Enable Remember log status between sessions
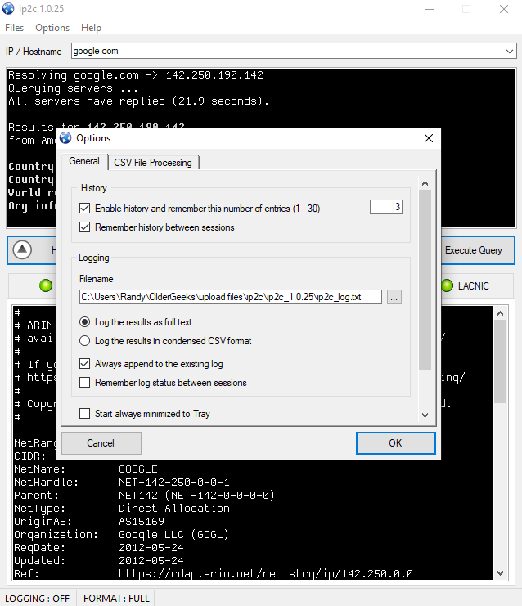The width and height of the screenshot is (522, 606). pos(84,383)
